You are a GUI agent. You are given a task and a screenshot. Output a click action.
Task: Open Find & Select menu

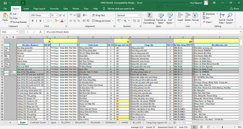tap(230, 18)
